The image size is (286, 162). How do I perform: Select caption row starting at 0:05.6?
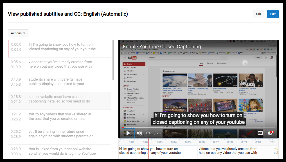click(59, 66)
